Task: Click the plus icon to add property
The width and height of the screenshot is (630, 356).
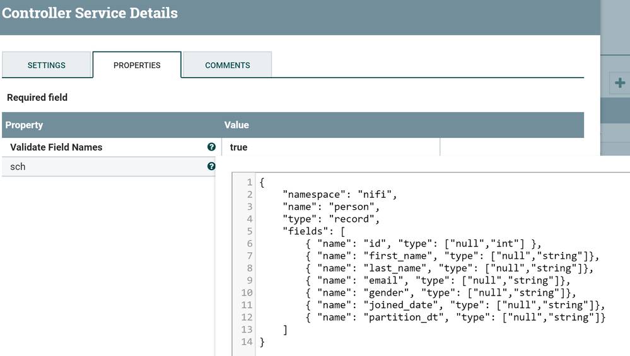Action: (620, 83)
